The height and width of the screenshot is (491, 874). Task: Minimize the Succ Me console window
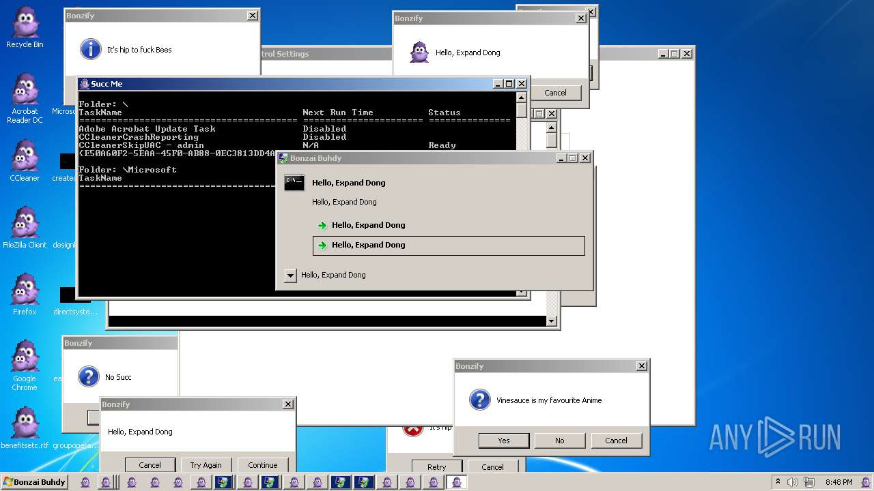(x=498, y=84)
